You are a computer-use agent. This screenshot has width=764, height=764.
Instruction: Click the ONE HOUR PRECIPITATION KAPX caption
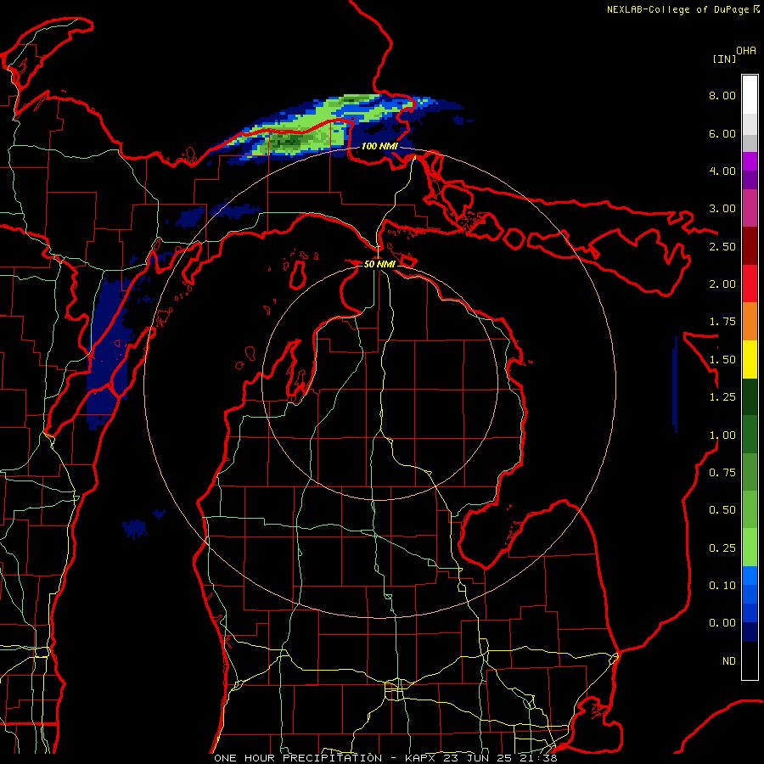(385, 758)
